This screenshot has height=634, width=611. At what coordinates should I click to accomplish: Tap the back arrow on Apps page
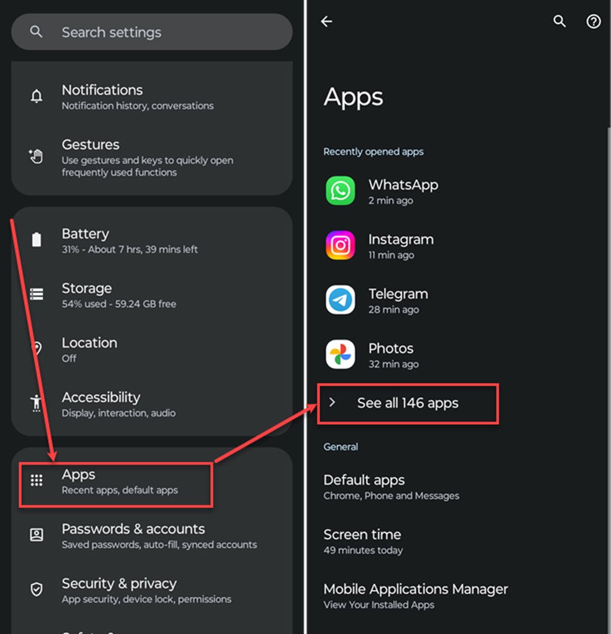(326, 21)
